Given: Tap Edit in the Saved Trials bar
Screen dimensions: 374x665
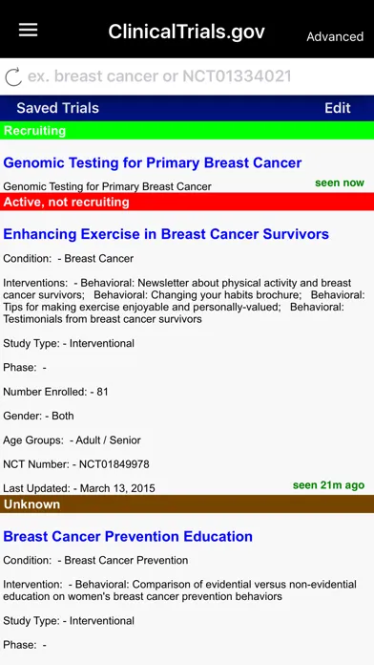Looking at the screenshot, I should (338, 108).
